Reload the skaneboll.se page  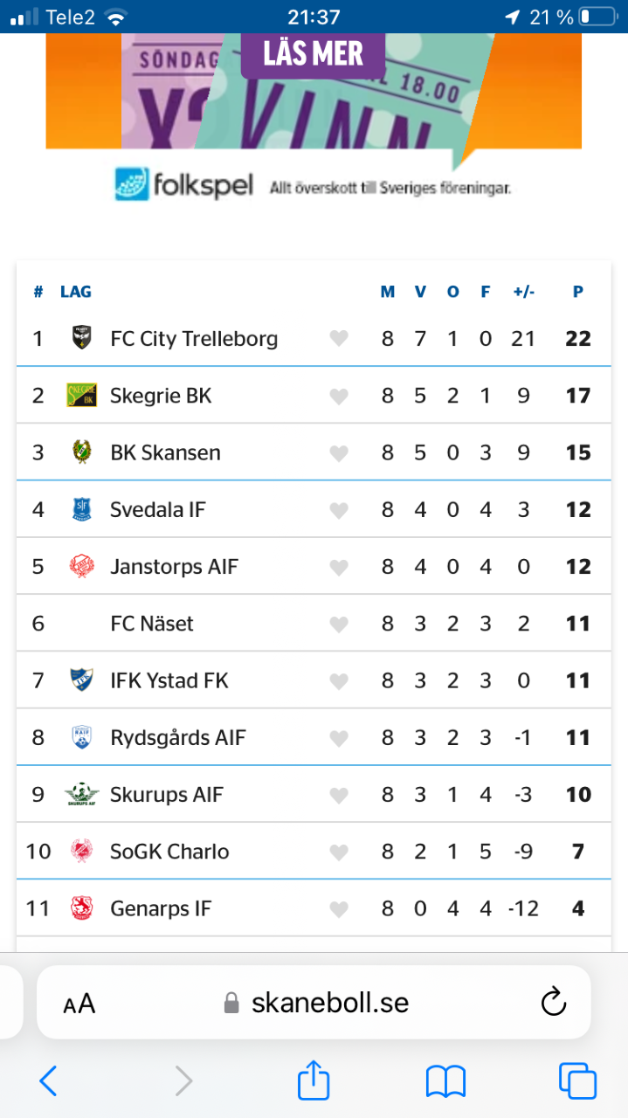coord(554,1003)
